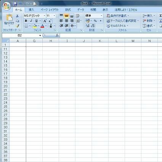Click the Office button logo

(x=7, y=6)
